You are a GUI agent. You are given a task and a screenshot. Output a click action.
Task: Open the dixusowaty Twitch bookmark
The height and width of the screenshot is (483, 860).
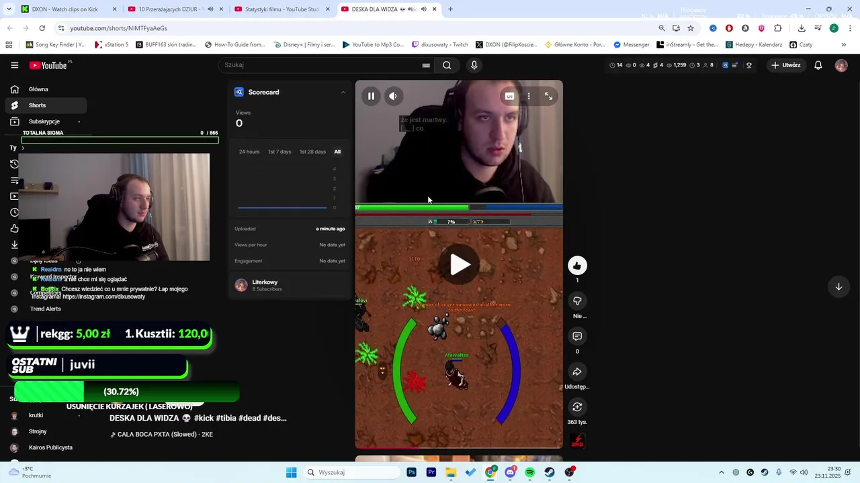pos(439,45)
